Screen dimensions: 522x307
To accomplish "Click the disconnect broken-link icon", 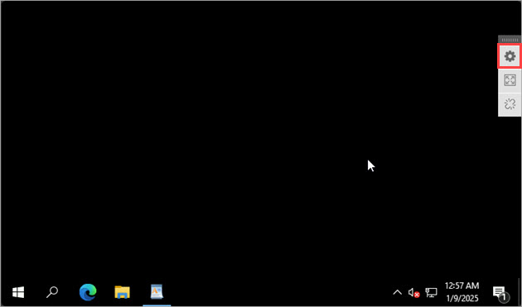I will coord(510,104).
